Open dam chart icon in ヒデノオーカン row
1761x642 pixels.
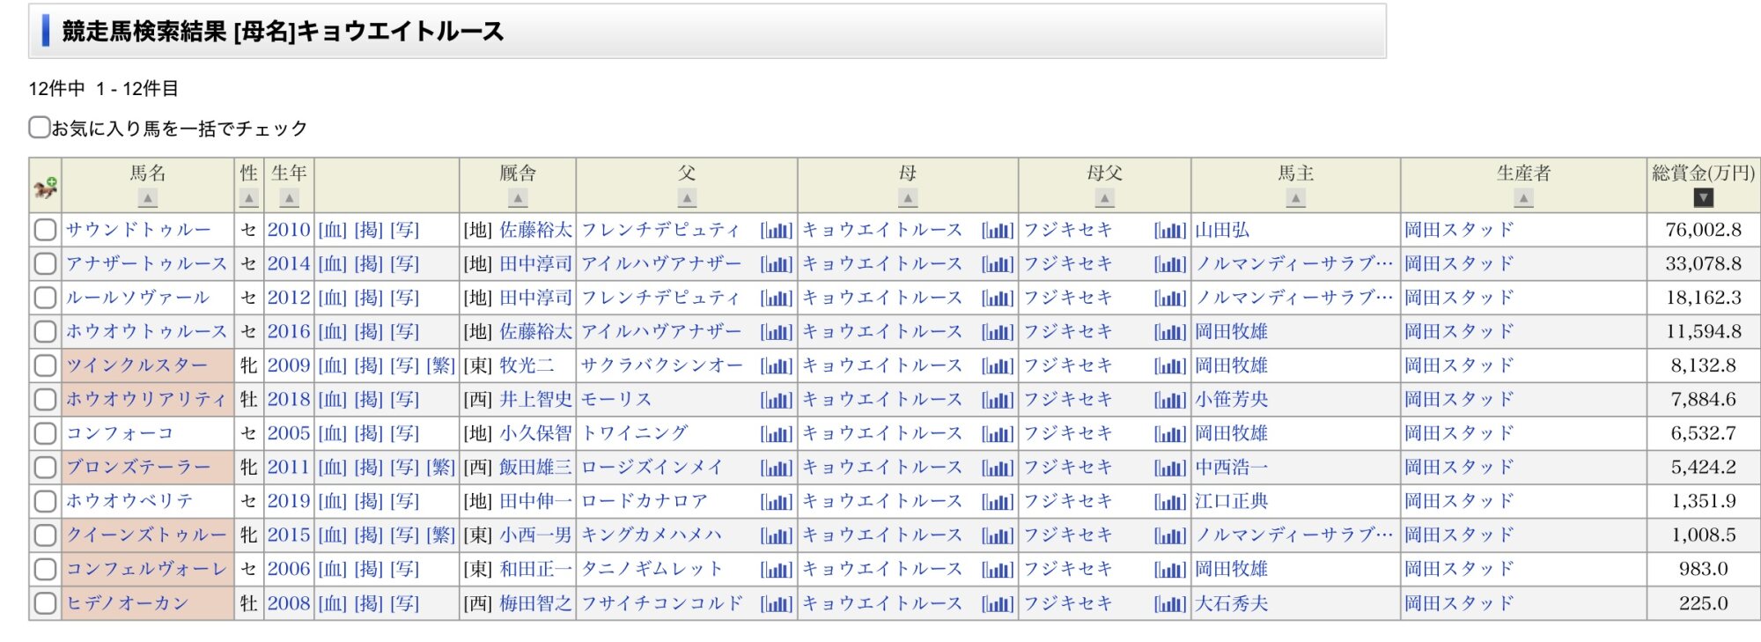pos(997,604)
